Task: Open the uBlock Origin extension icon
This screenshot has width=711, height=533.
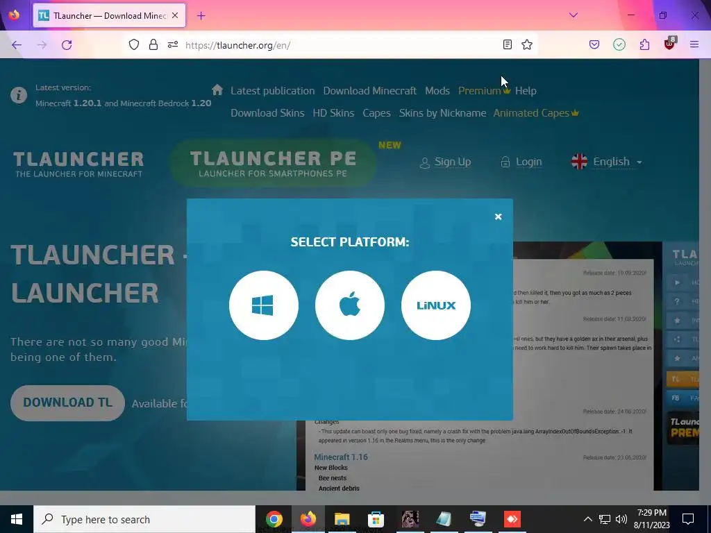Action: [670, 44]
